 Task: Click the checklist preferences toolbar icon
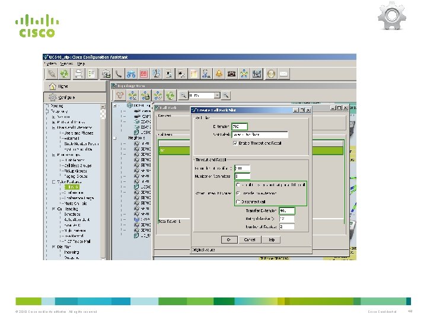click(91, 73)
